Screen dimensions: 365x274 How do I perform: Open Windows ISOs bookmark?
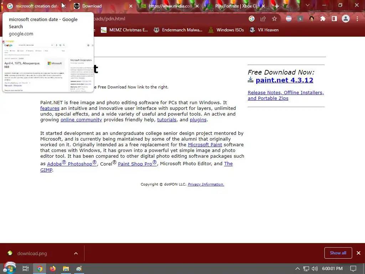226,30
